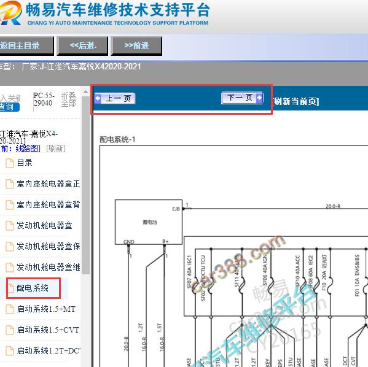This screenshot has width=368, height=367.
Task: Click document icon beside 发动机舱电器盒保
Action: pyautogui.click(x=10, y=247)
